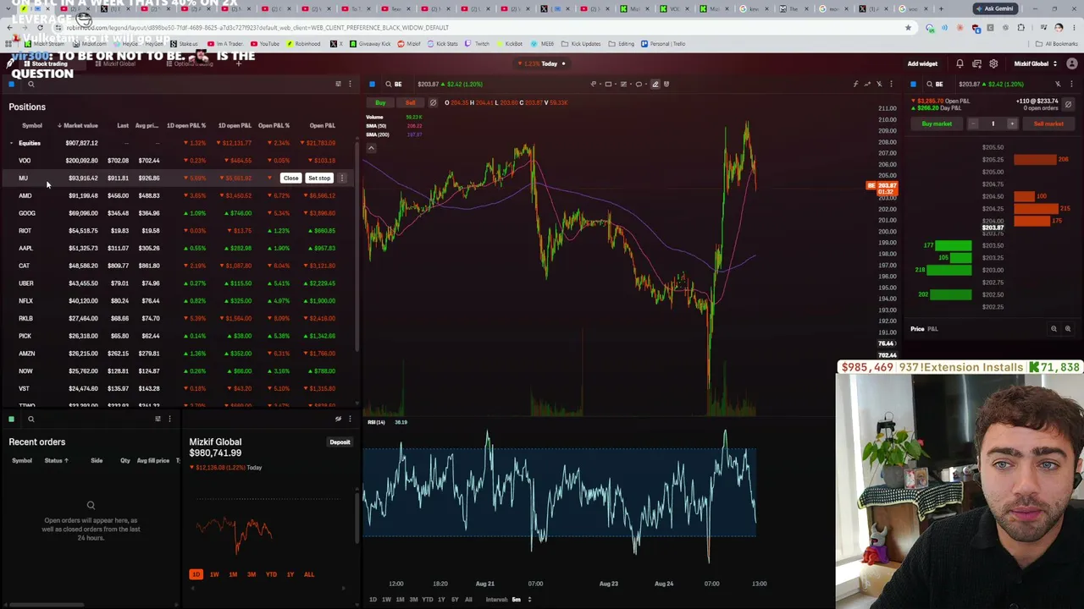Decrease the ladder order quantity

974,123
